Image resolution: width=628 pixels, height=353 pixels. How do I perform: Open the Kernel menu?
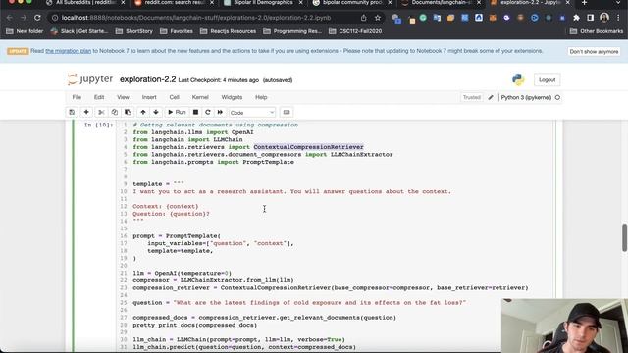[200, 97]
